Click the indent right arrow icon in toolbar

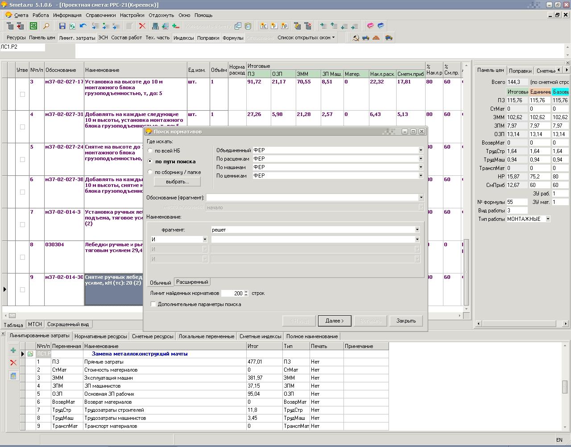click(x=323, y=26)
